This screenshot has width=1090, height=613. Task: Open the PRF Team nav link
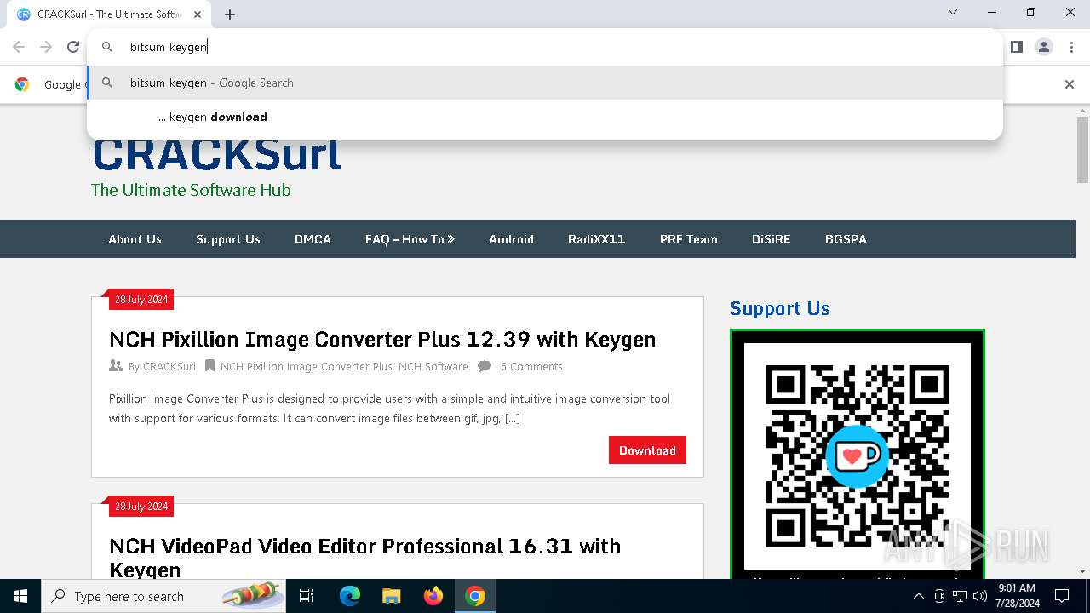pyautogui.click(x=689, y=239)
